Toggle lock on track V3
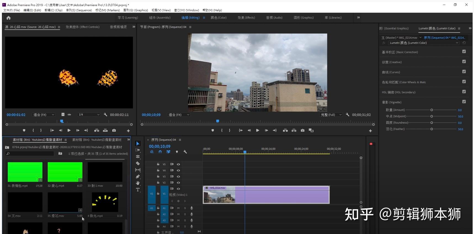 coord(158,176)
